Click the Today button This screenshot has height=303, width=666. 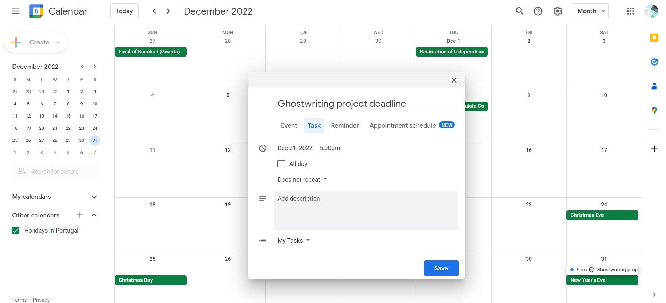[124, 11]
